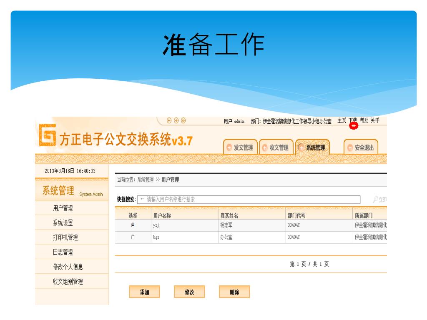
Task: Click the 安全退出 tab
Action: 361,147
